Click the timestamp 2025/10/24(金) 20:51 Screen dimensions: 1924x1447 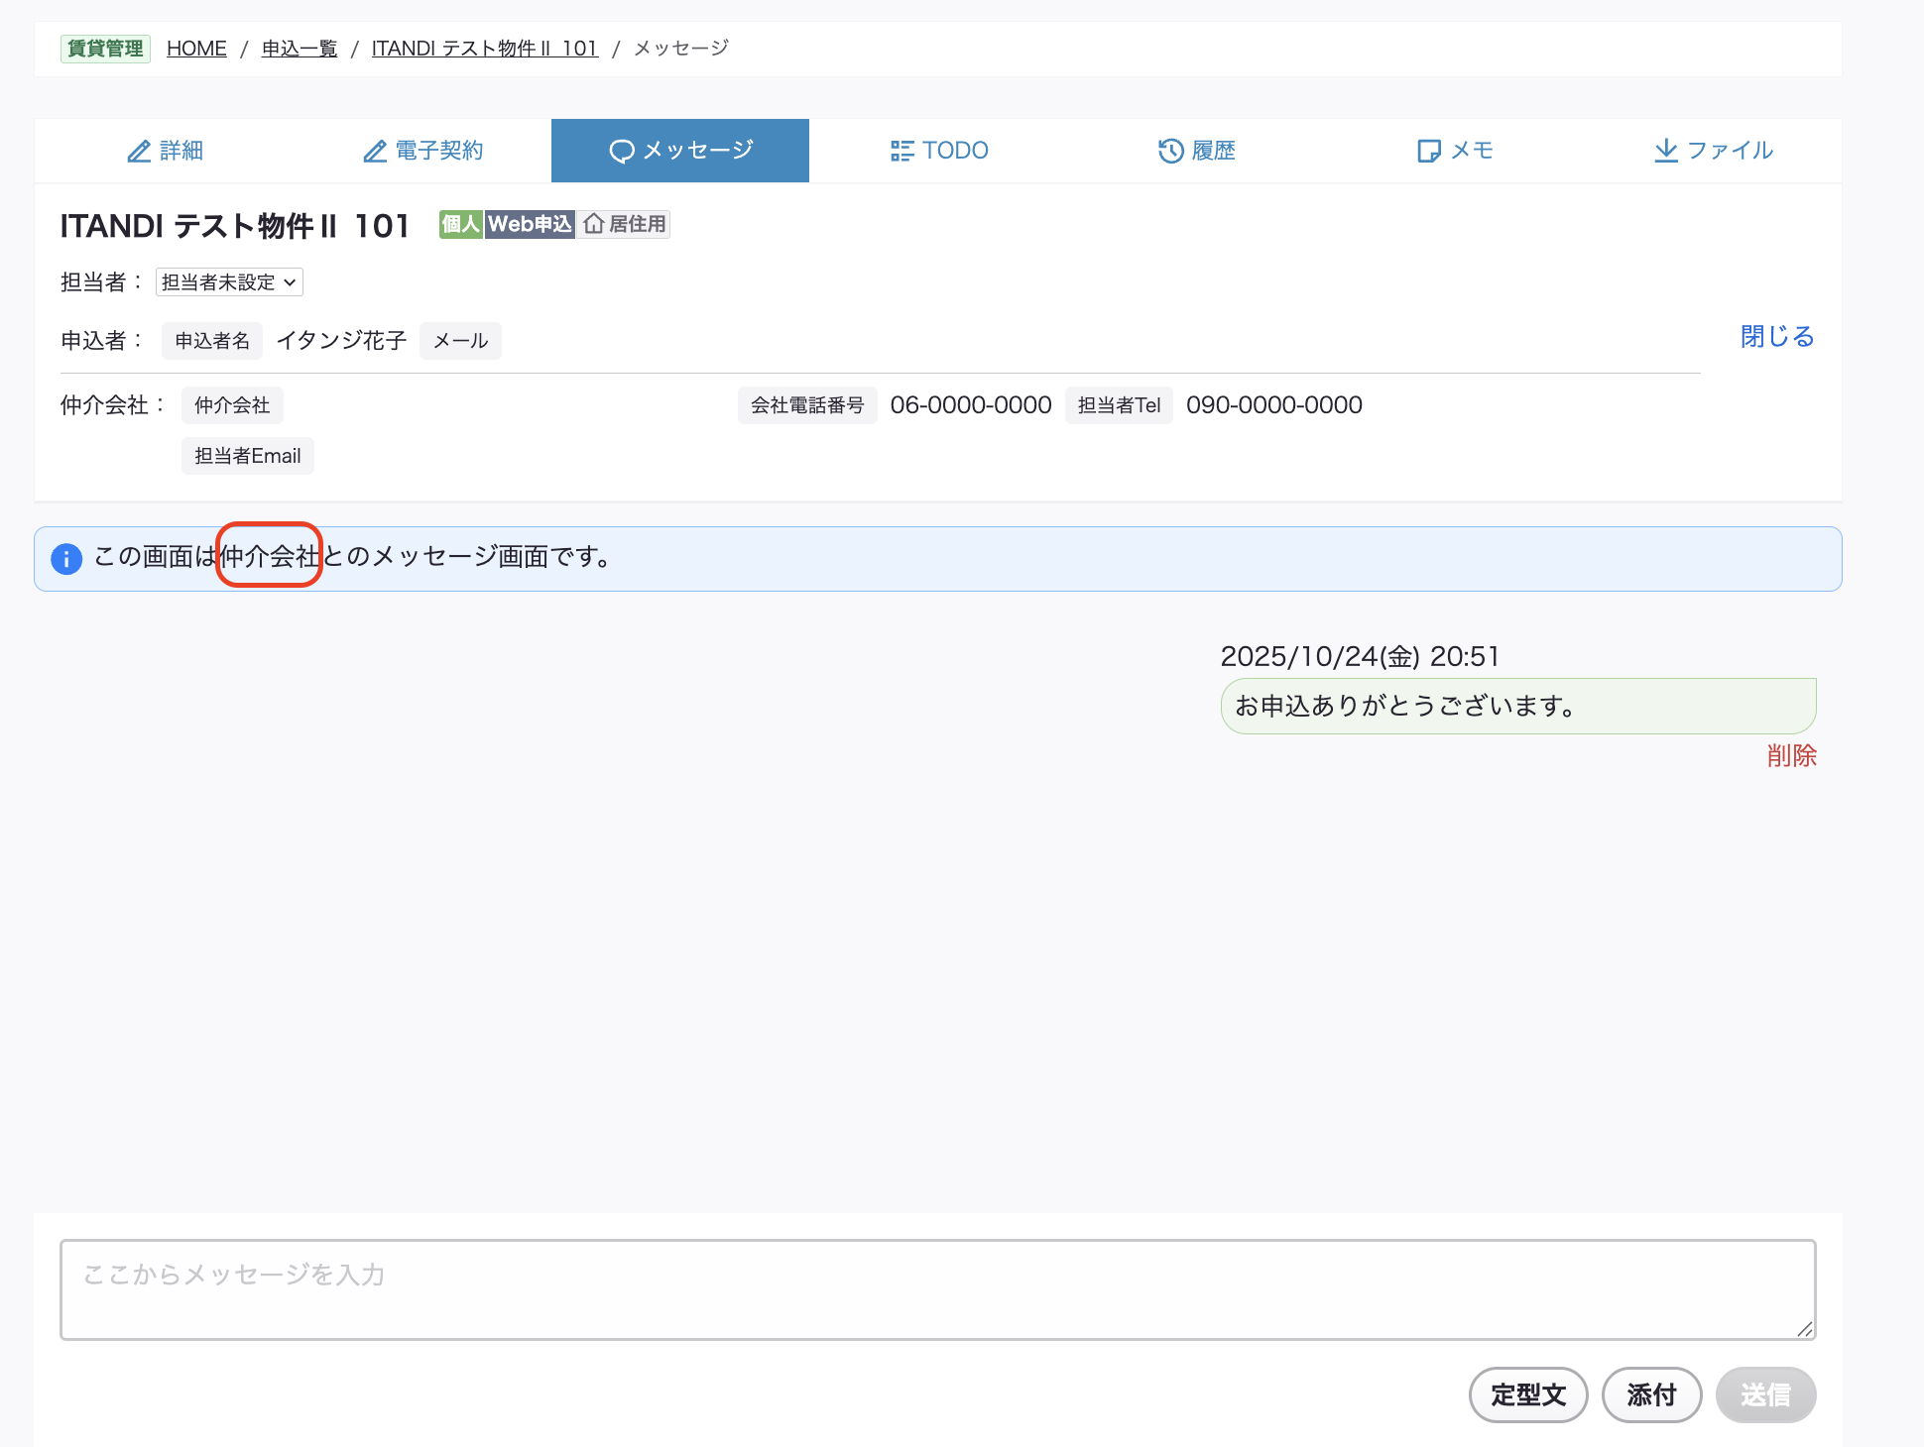click(1360, 656)
